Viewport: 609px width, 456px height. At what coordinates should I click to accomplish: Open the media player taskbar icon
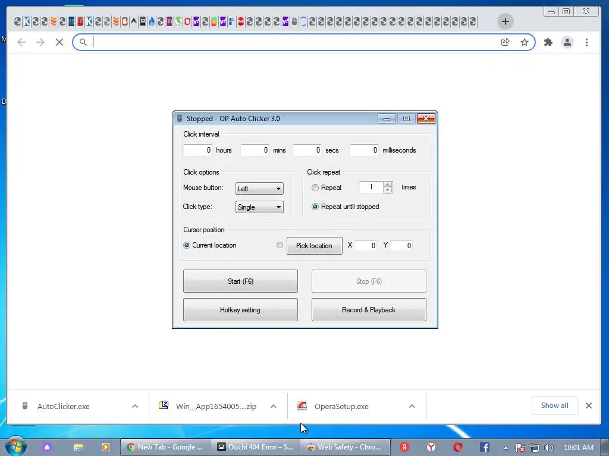106,447
